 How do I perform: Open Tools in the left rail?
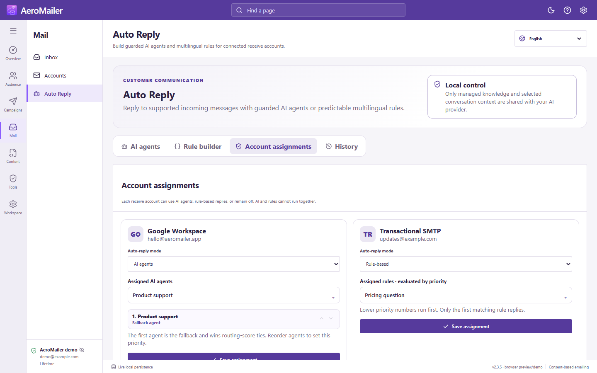(13, 182)
